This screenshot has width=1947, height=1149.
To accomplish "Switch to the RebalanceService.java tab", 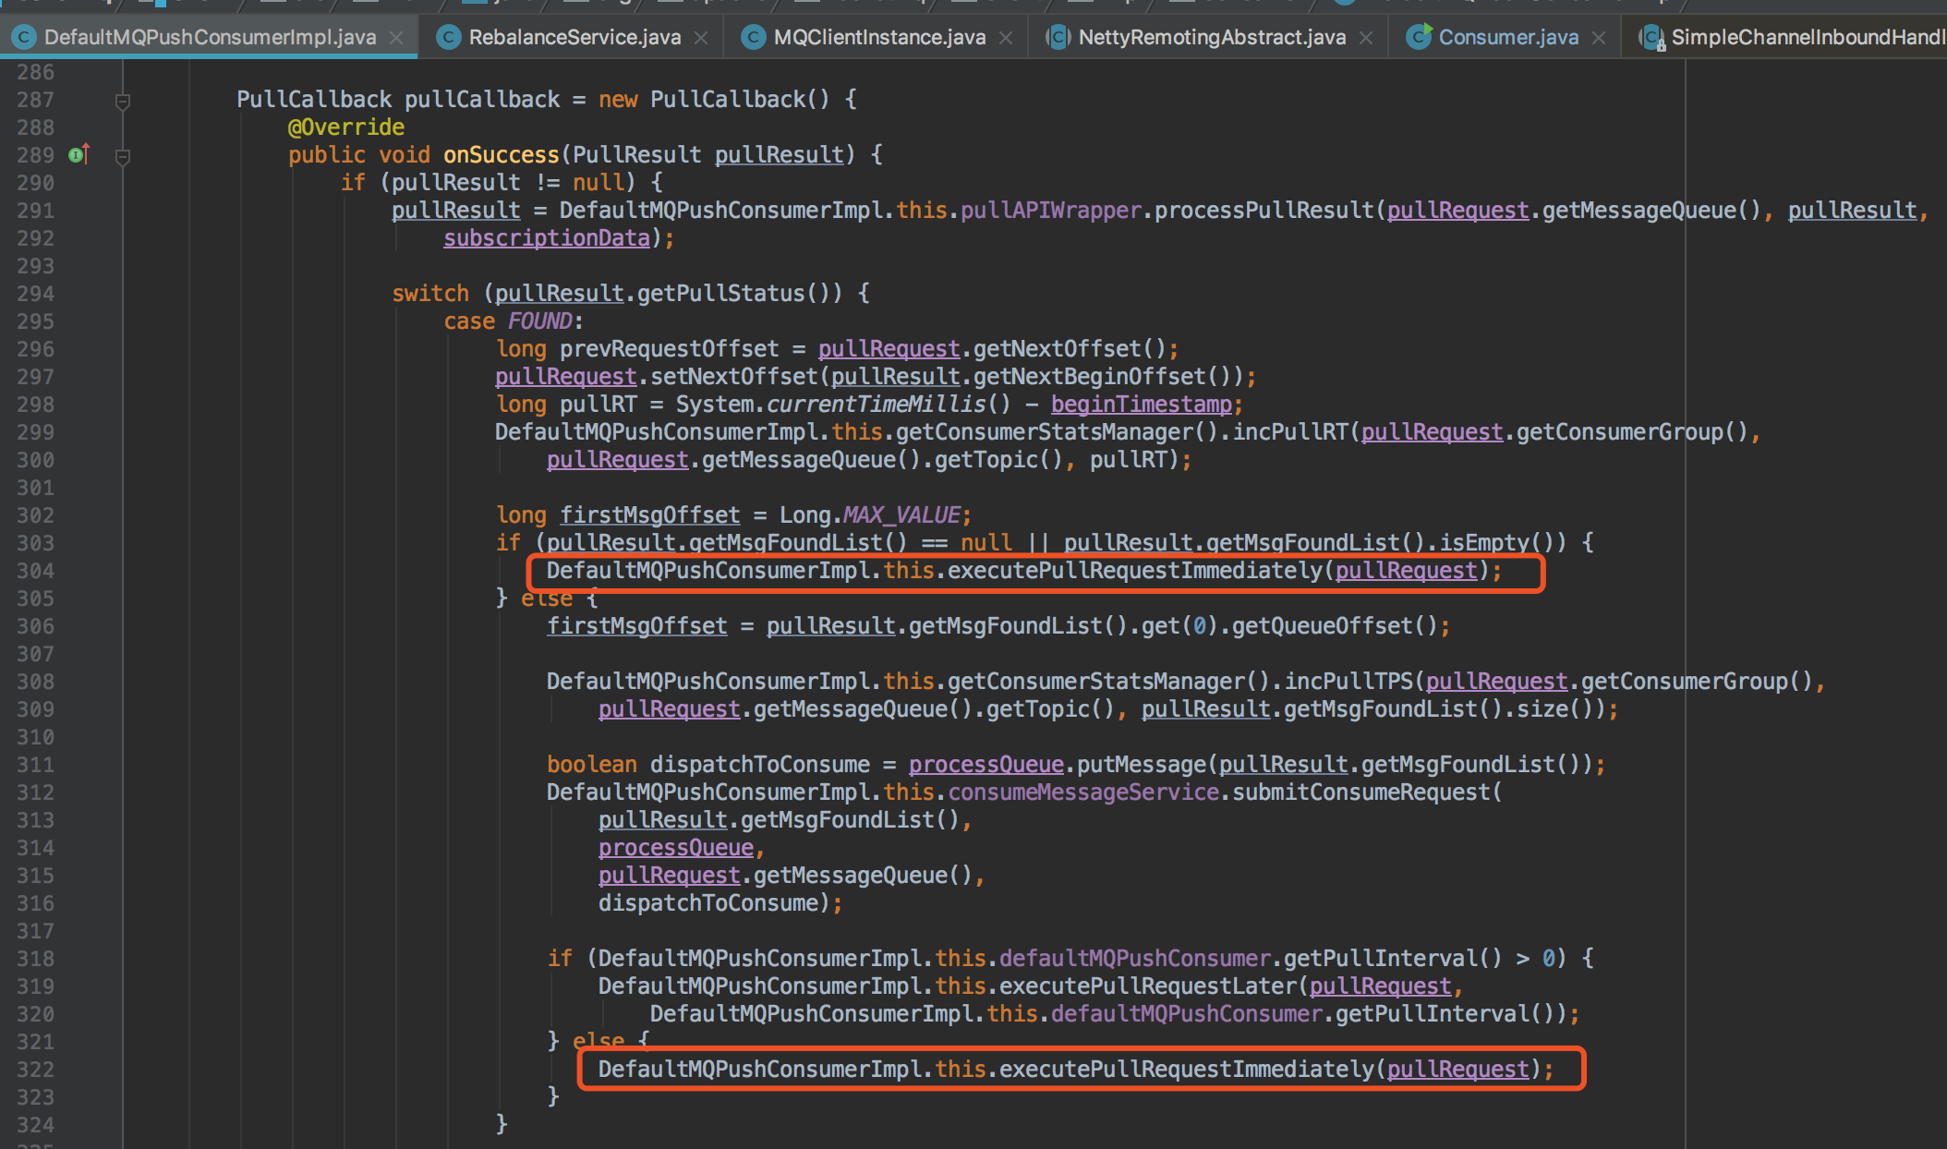I will click(x=574, y=37).
